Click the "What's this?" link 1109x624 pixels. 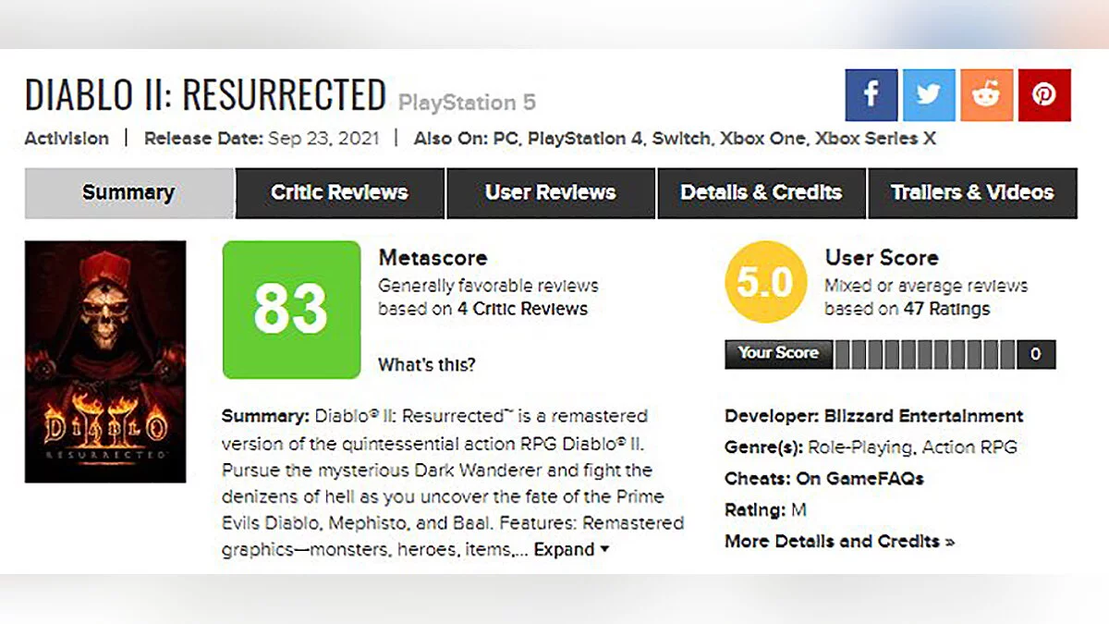point(426,364)
